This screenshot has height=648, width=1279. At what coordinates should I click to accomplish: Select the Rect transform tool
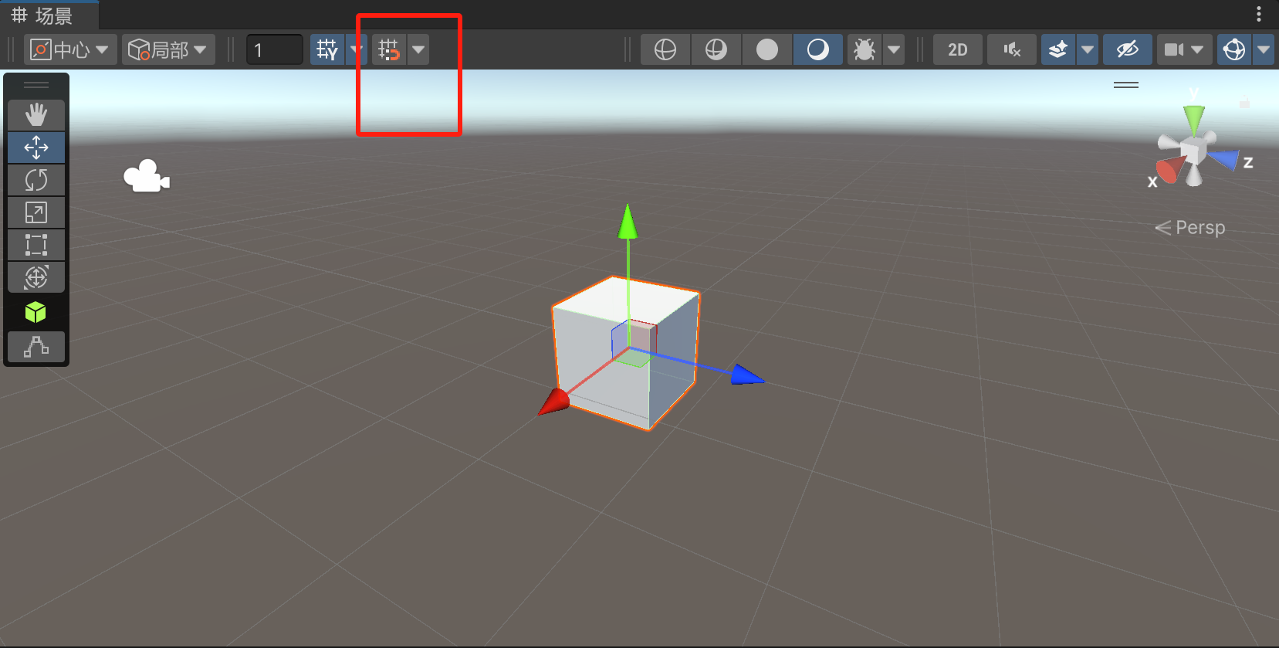coord(36,245)
